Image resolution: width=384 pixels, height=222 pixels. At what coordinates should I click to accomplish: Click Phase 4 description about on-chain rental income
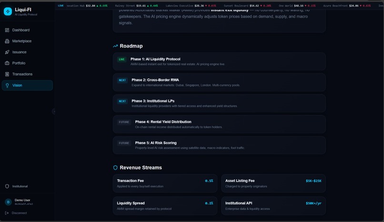click(x=179, y=127)
